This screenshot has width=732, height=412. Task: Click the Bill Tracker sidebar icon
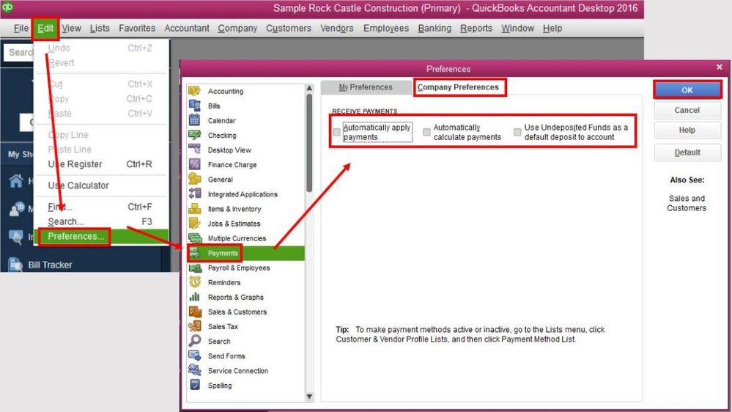tap(15, 265)
